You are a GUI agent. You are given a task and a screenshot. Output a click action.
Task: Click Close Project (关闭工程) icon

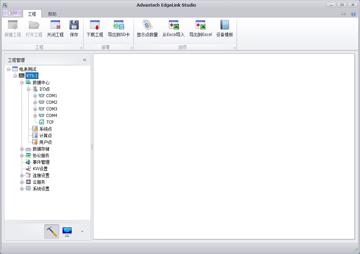[55, 26]
